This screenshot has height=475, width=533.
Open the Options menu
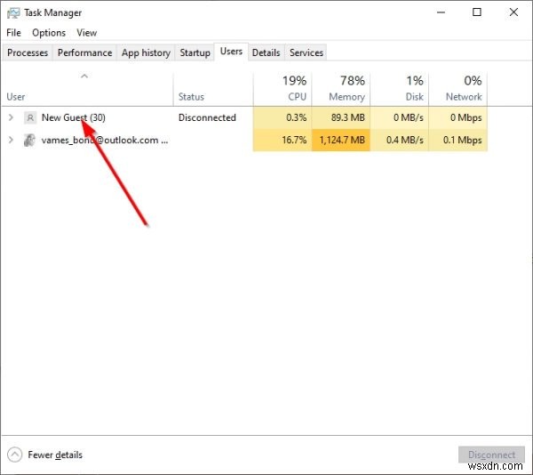point(49,33)
